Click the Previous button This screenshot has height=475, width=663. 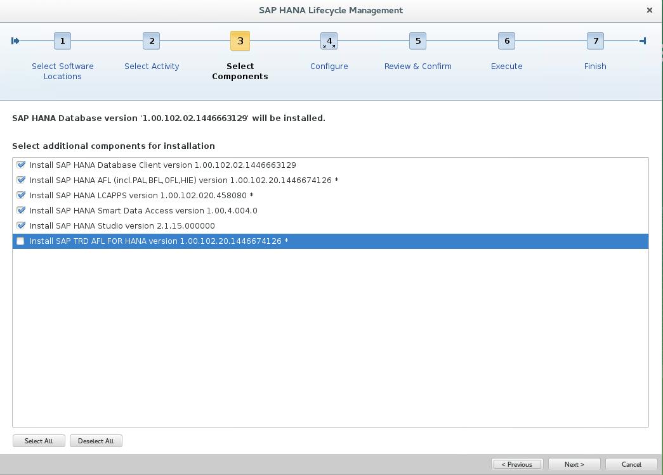(517, 464)
